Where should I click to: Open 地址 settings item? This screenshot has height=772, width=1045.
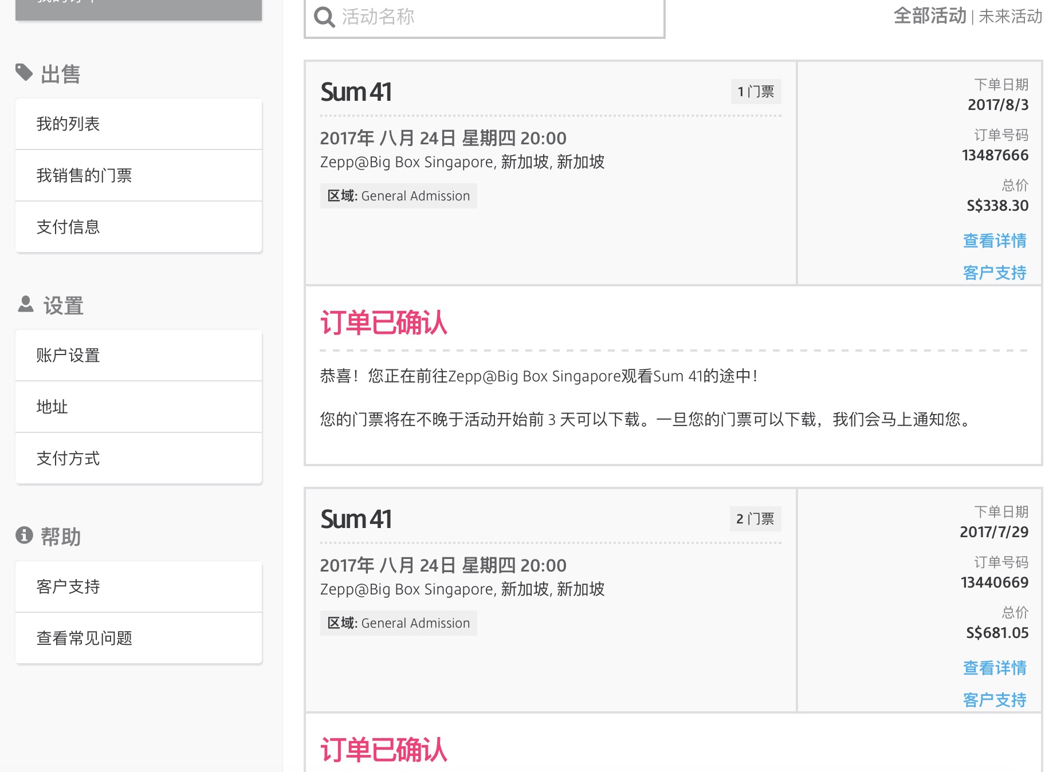[x=139, y=407]
